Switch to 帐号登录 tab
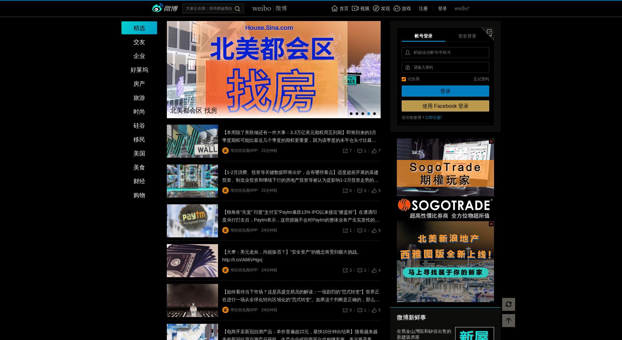 point(423,36)
